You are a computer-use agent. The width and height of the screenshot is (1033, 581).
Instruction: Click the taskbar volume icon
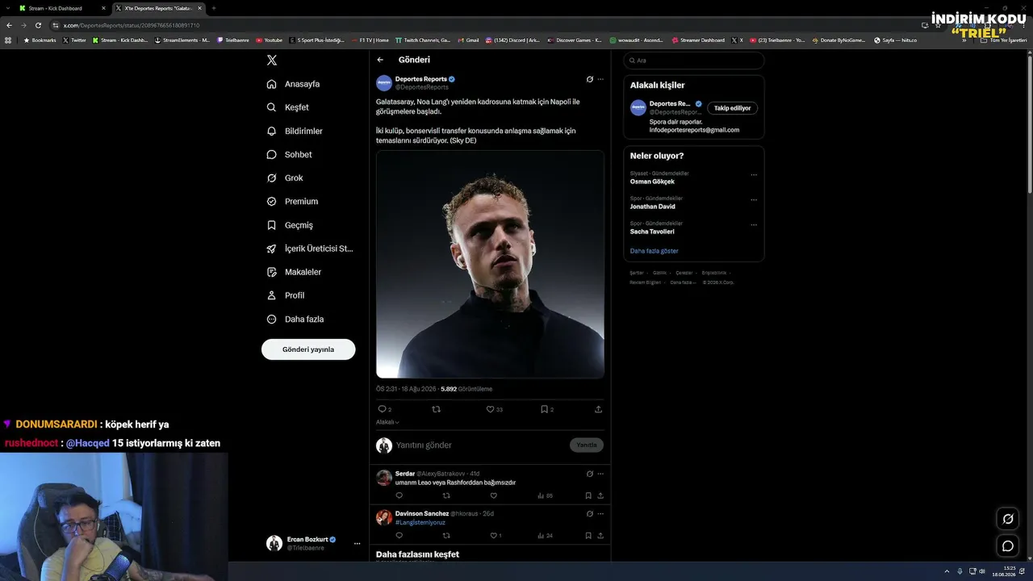982,571
